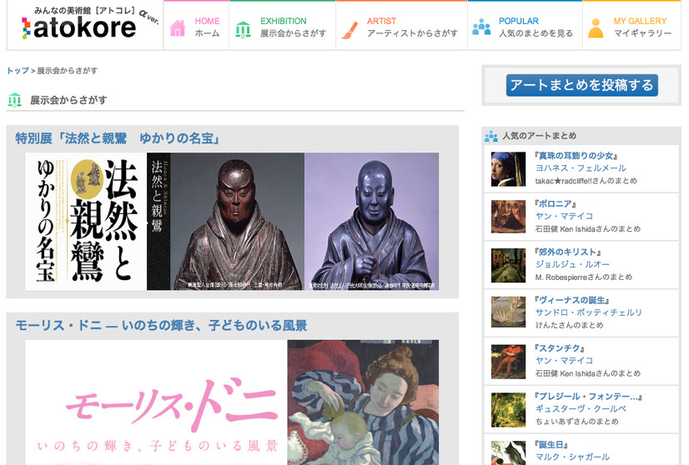This screenshot has width=689, height=465.
Task: Click the takac★radcliffe!!さんのまとめ text
Action: pyautogui.click(x=586, y=181)
